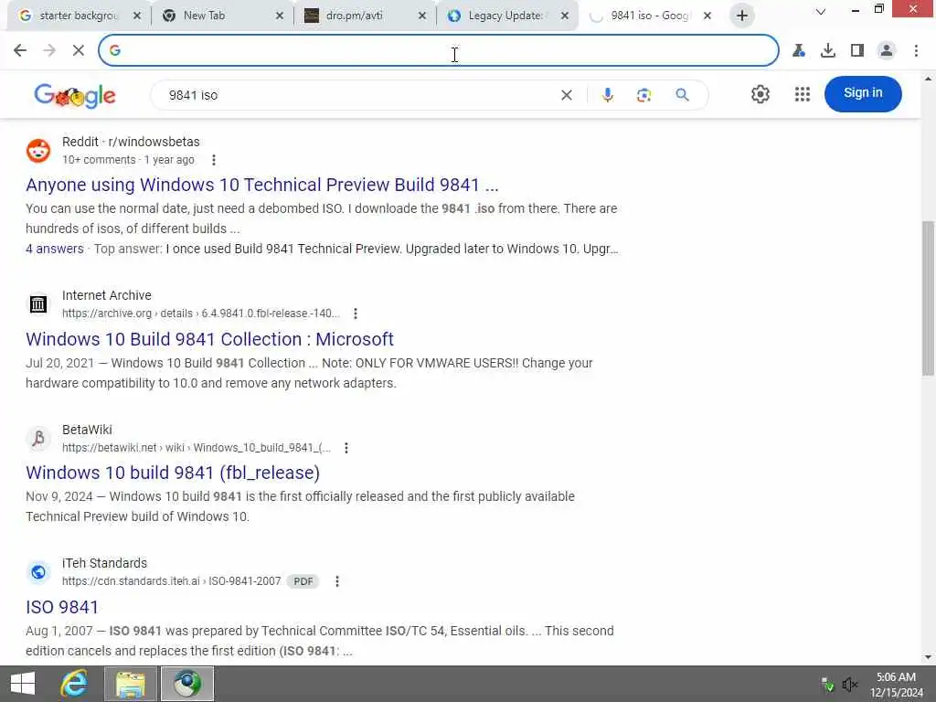Open the Windows Start button

(23, 684)
